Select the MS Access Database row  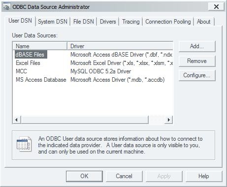41,80
